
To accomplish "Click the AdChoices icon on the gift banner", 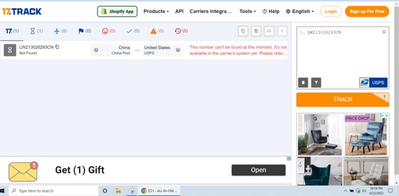I will click(289, 159).
